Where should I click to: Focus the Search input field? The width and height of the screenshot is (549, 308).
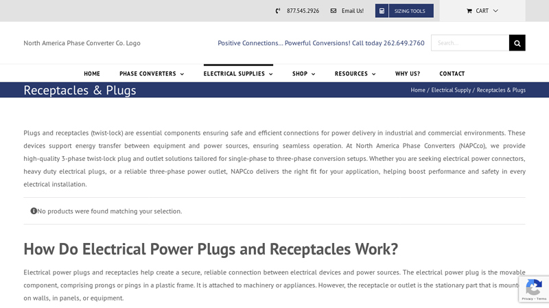tap(470, 43)
